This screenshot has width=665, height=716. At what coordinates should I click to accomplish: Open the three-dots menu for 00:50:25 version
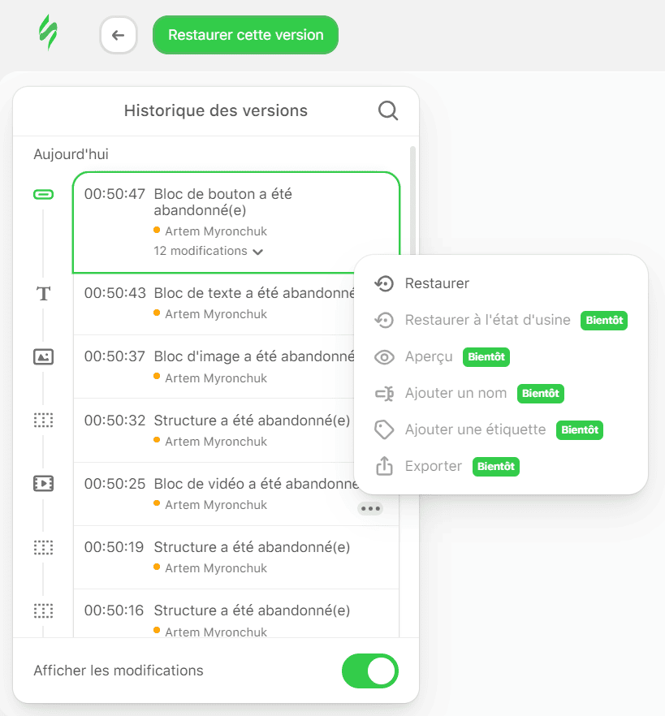point(370,509)
